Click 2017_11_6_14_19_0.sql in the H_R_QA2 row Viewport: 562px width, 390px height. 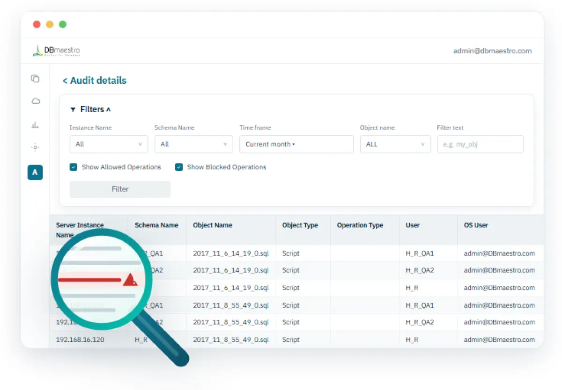231,270
